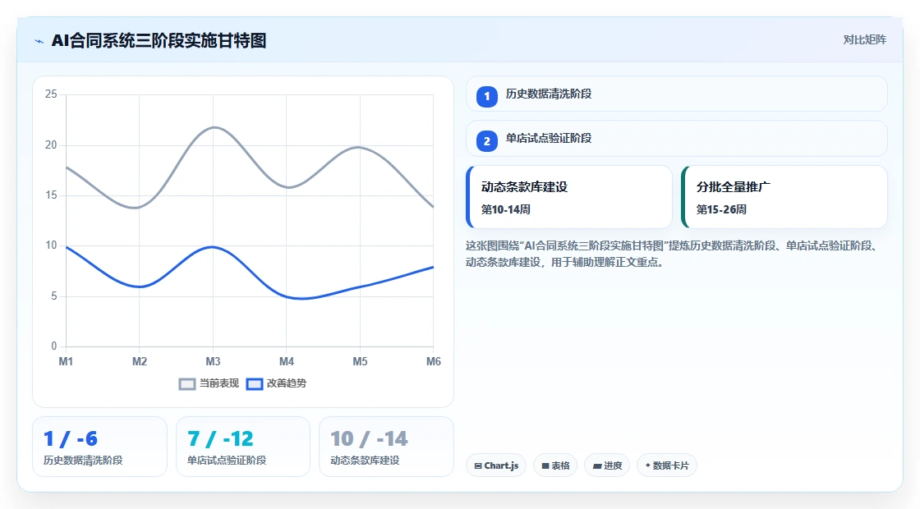Image resolution: width=920 pixels, height=509 pixels.
Task: Click the 单店试点验证阶段 label under 7 / -12
Action: click(x=227, y=461)
